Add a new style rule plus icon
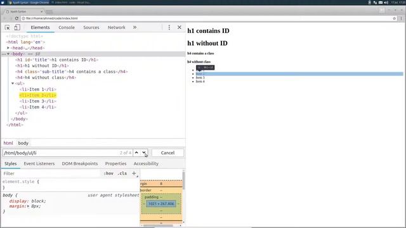This screenshot has height=228, width=406. (x=134, y=174)
